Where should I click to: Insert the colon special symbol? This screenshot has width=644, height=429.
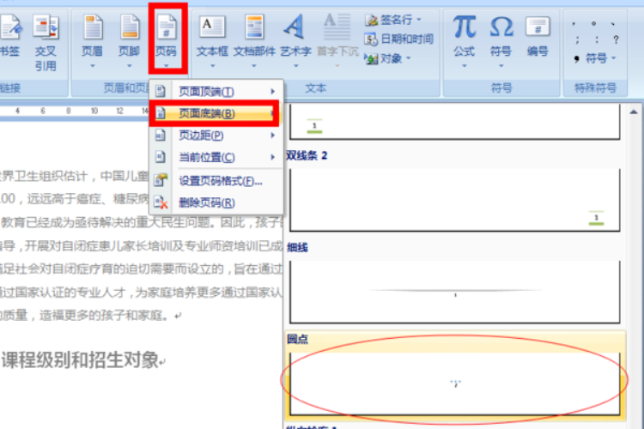(597, 39)
